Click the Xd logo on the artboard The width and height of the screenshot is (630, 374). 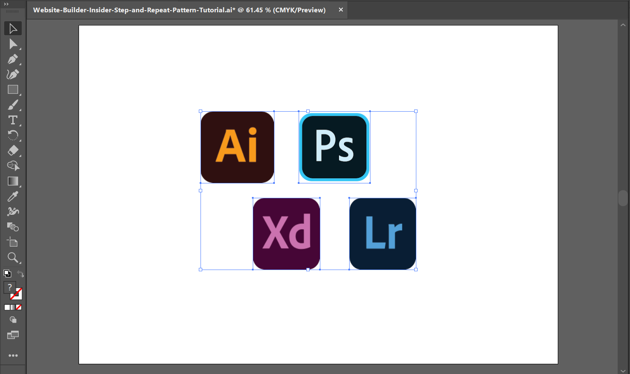click(x=286, y=233)
